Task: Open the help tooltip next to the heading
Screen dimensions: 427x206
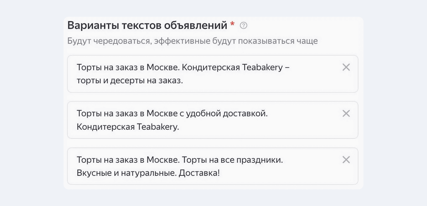Action: coord(243,25)
